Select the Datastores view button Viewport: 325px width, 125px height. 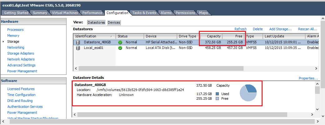[x=96, y=22]
